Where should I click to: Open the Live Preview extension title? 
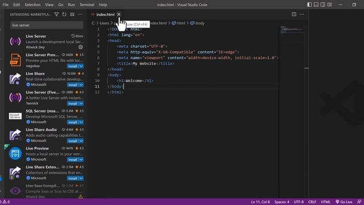point(38,148)
